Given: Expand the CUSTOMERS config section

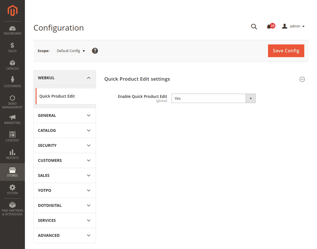Looking at the screenshot, I should 65,160.
